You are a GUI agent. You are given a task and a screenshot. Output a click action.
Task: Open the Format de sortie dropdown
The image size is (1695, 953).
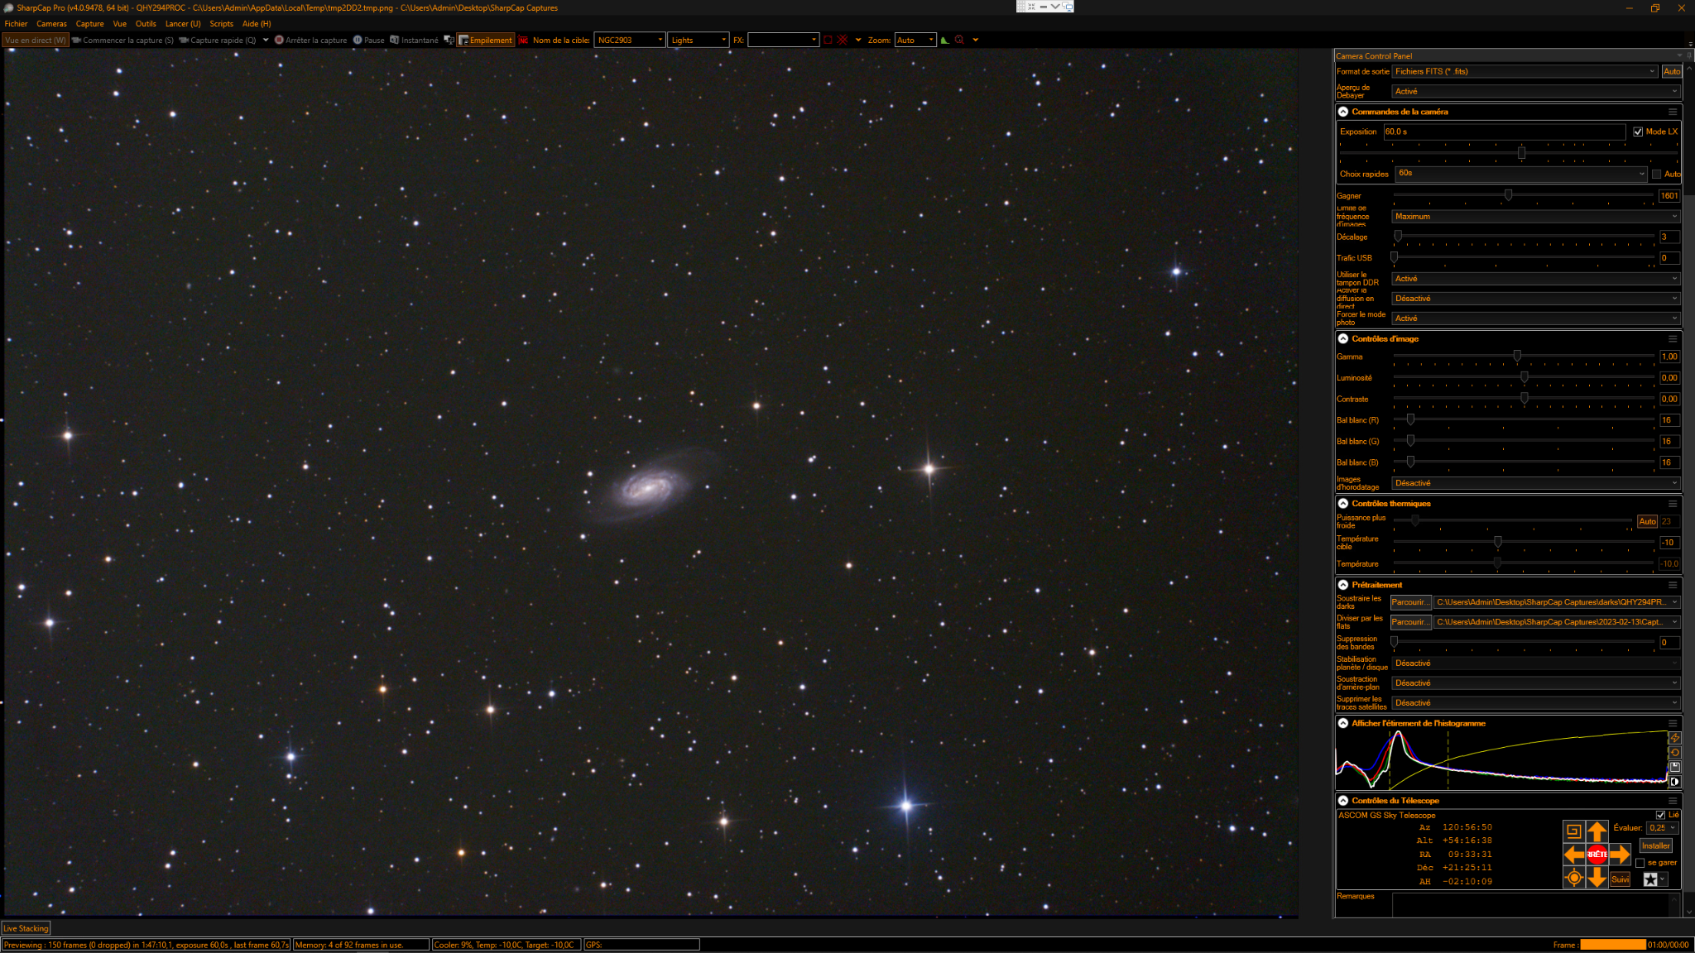(x=1525, y=72)
